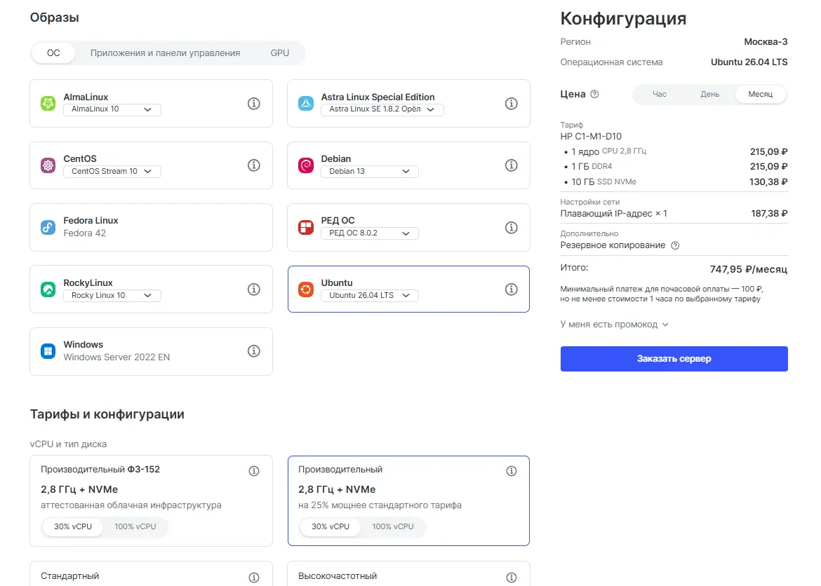Select 30% vCPU for Производительный tariff
821x586 pixels.
(x=331, y=526)
